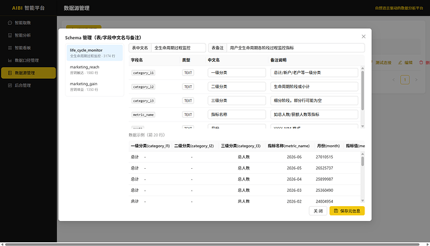Viewport: 430px width, 246px height.
Task: Edit remark field 生命周期阶段或小计
Action: [x=314, y=87]
